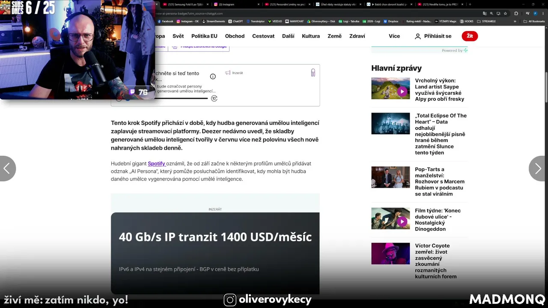This screenshot has width=548, height=308.
Task: Open the Marco Rubio podcast thumbnail
Action: (x=390, y=177)
